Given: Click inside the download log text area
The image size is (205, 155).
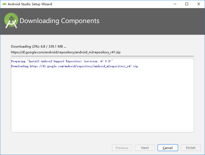Looking at the screenshot, I should click(x=102, y=95).
